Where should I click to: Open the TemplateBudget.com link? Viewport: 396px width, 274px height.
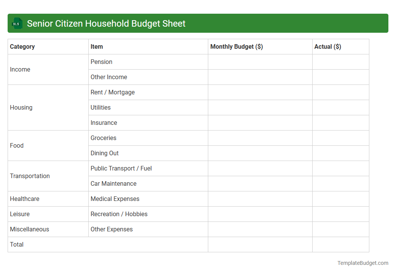point(362,263)
